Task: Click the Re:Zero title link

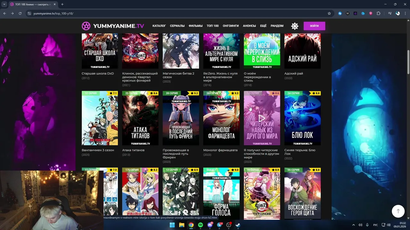Action: tap(220, 77)
